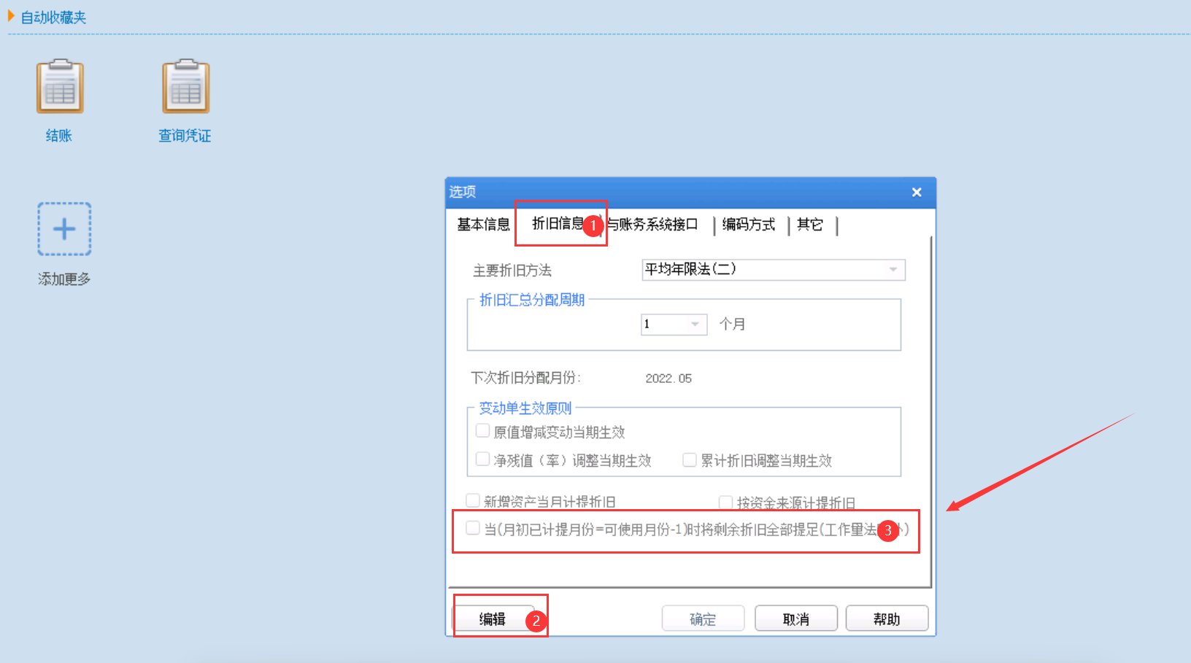Check 按资金来源计提折旧 option

[725, 502]
